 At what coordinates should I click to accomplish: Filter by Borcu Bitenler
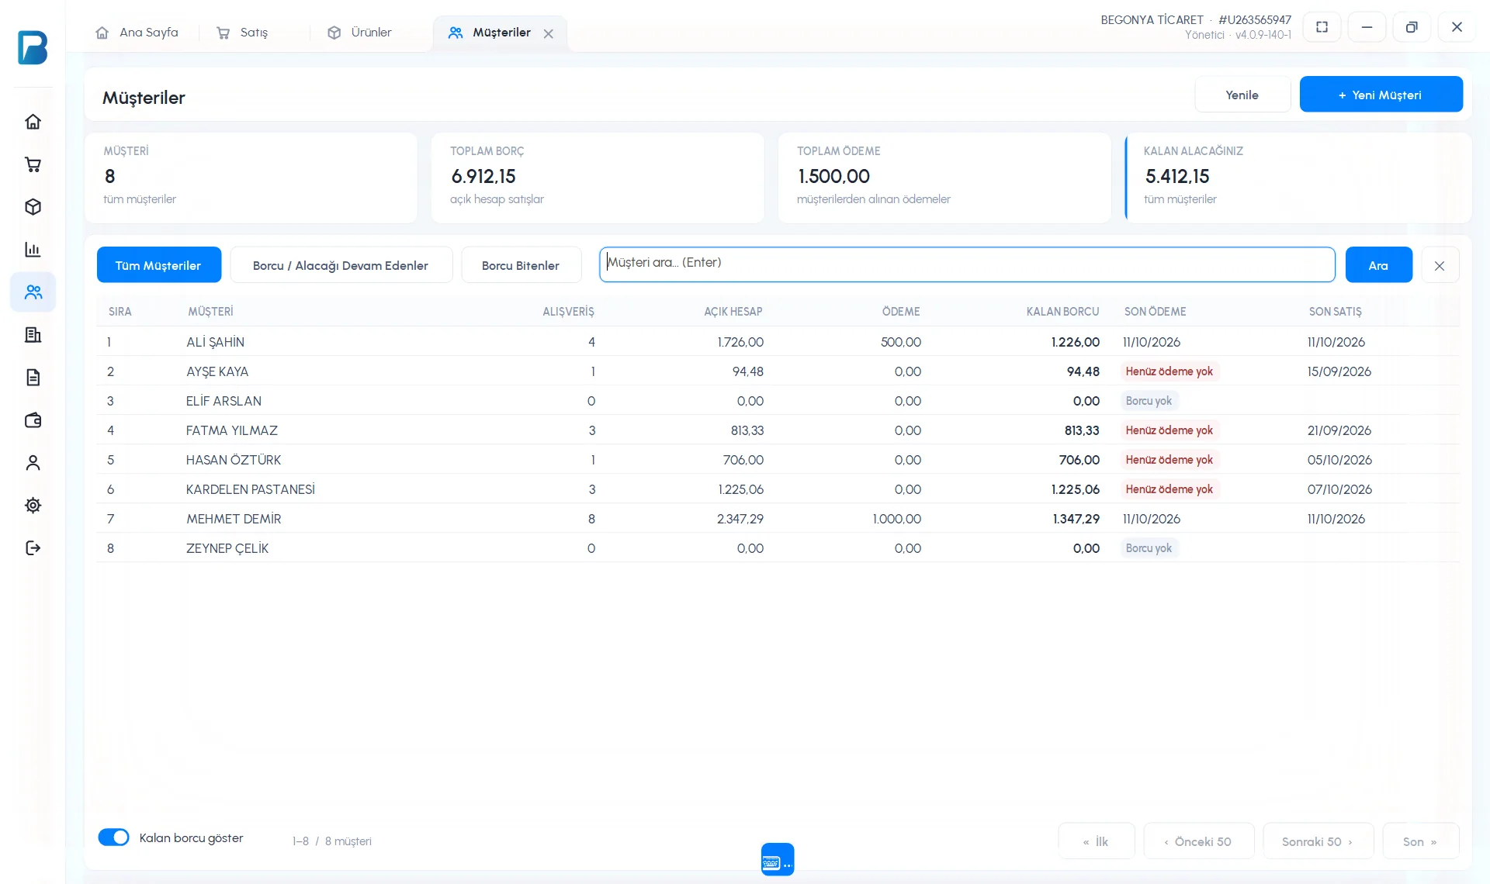tap(521, 265)
